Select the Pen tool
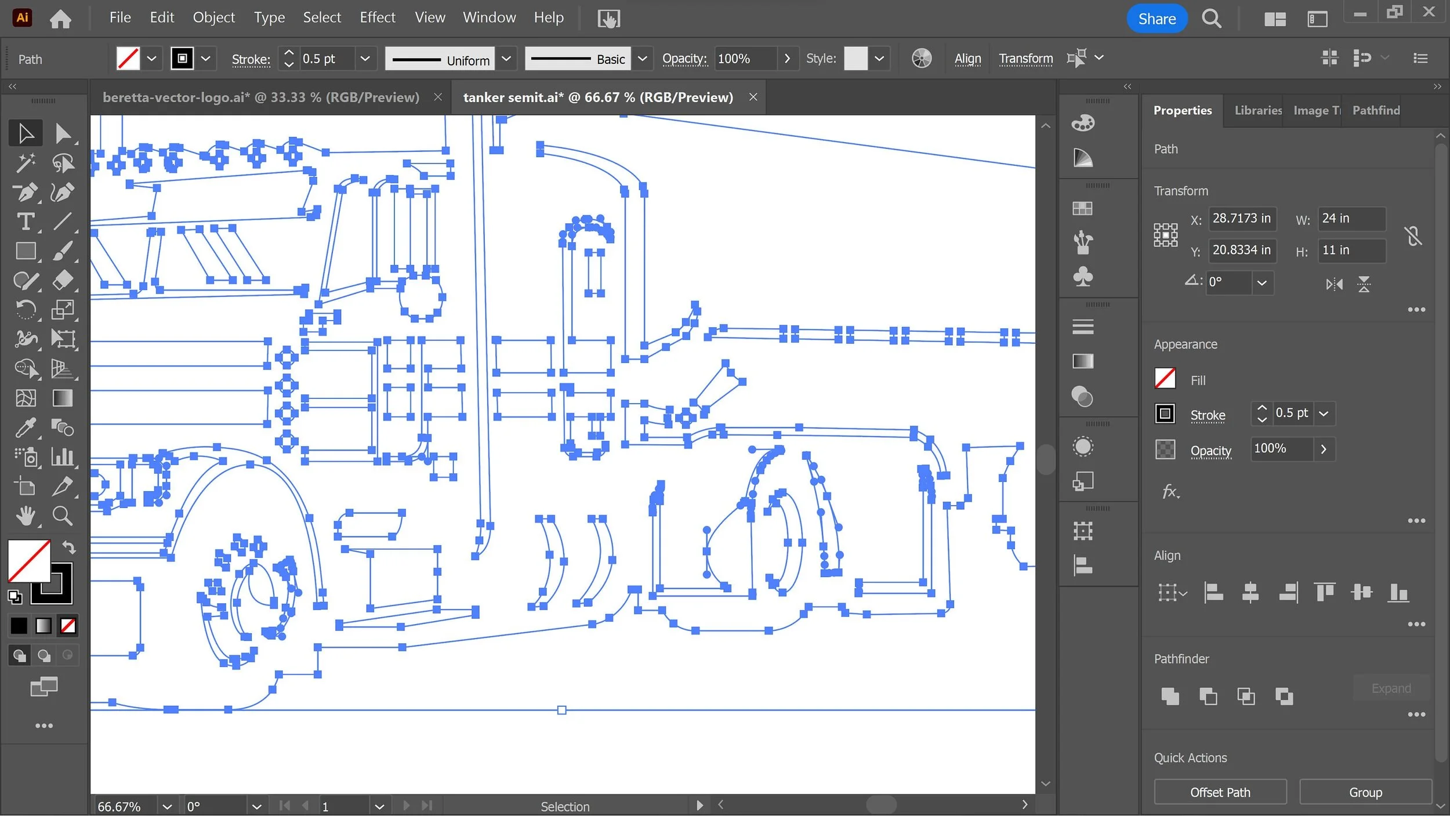This screenshot has height=816, width=1450. point(26,192)
